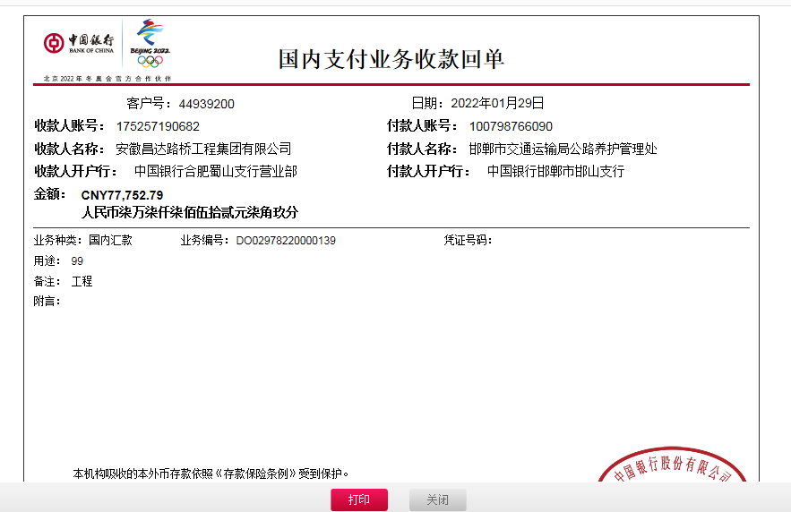Click the amount in Chinese capital characters
The width and height of the screenshot is (791, 512).
[x=189, y=212]
